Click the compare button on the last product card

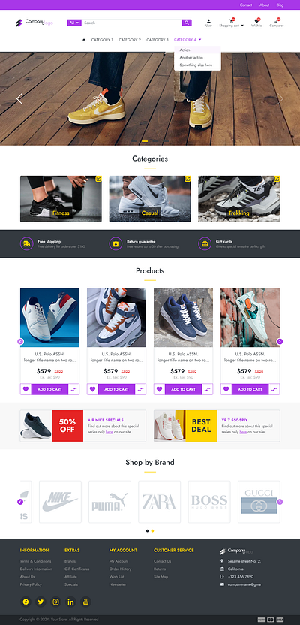[x=274, y=389]
